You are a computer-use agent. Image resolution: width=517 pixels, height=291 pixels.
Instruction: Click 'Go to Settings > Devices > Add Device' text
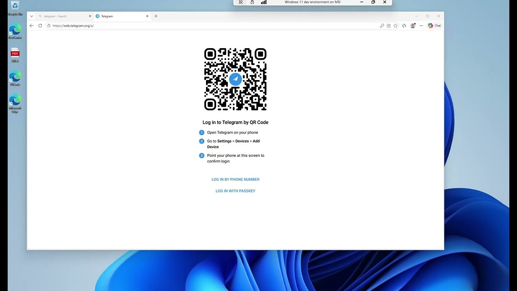tap(233, 144)
